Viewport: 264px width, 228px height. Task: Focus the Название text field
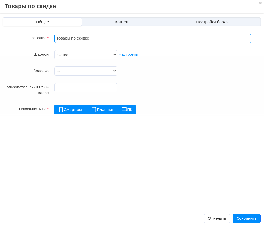[153, 38]
